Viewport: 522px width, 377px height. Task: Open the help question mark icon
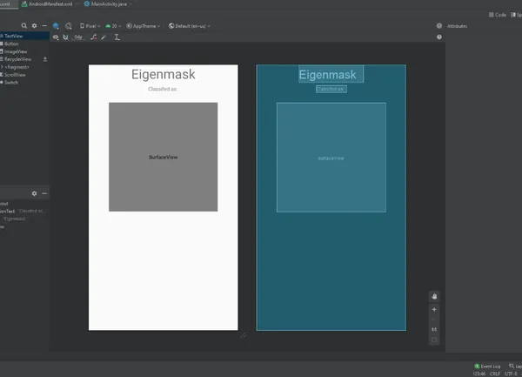(x=439, y=37)
